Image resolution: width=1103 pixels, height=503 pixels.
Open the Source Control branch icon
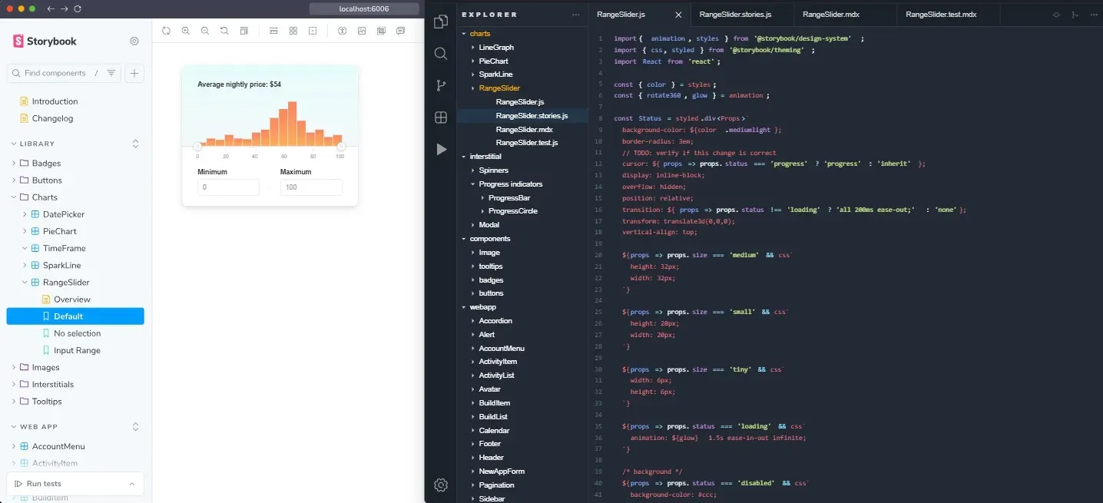(441, 85)
